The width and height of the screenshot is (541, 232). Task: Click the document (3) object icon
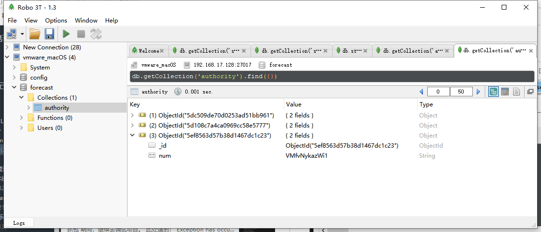coord(142,135)
